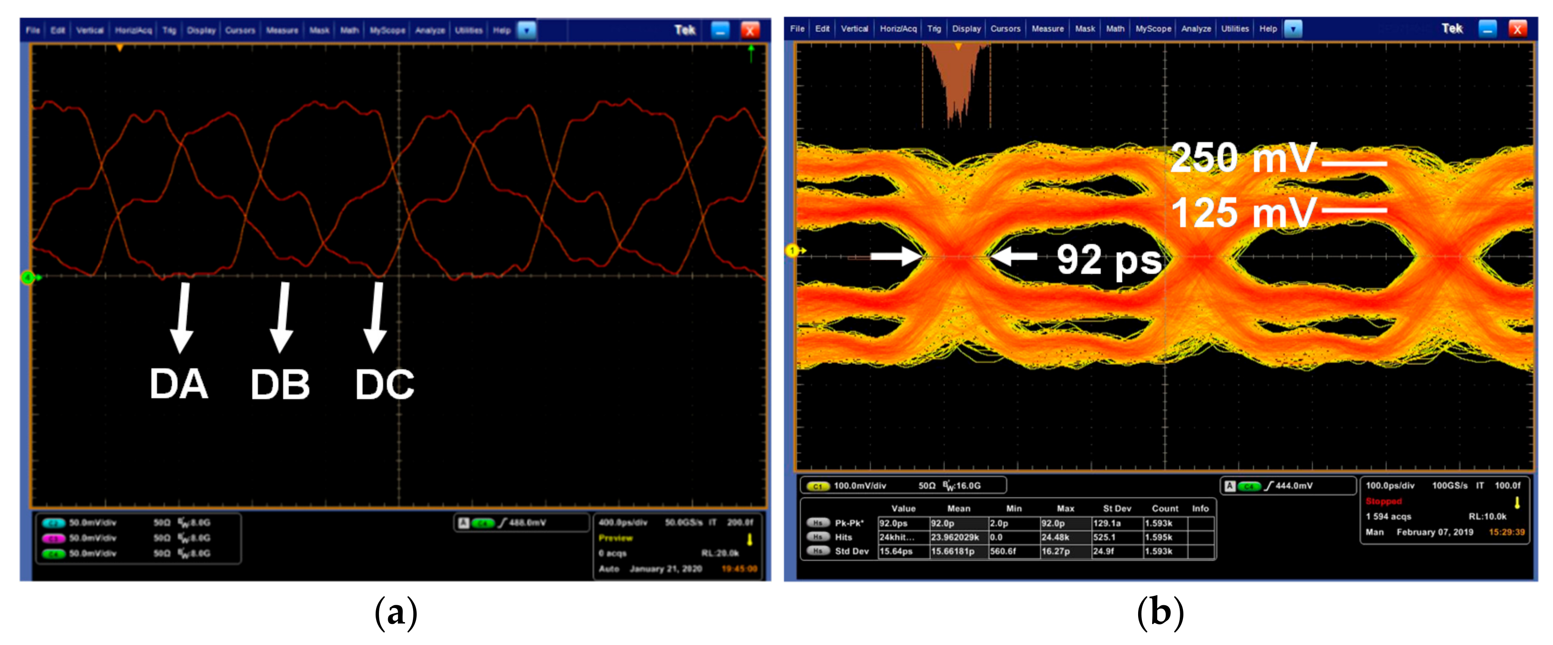Open the blue menu dropdown arrow in window (b)
Screen dimensions: 1553x645
click(x=1293, y=29)
